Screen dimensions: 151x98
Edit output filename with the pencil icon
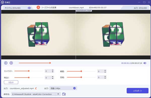[36, 88]
